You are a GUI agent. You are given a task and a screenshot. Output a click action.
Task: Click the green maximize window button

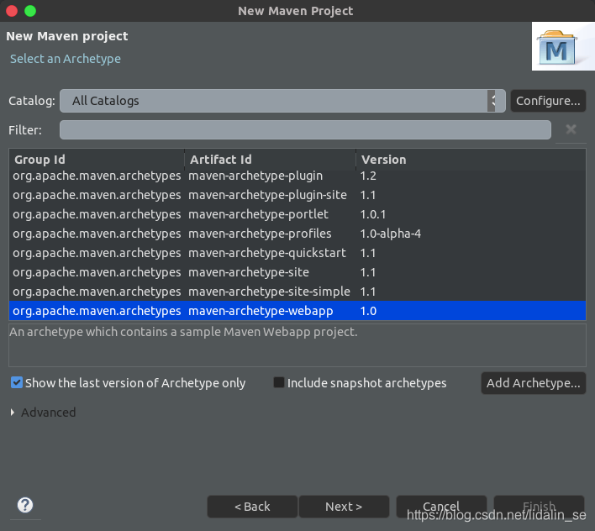coord(30,11)
